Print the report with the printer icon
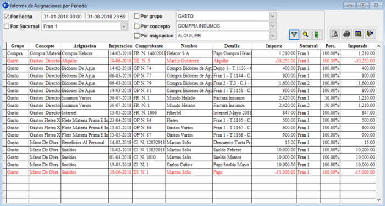 tap(346, 34)
